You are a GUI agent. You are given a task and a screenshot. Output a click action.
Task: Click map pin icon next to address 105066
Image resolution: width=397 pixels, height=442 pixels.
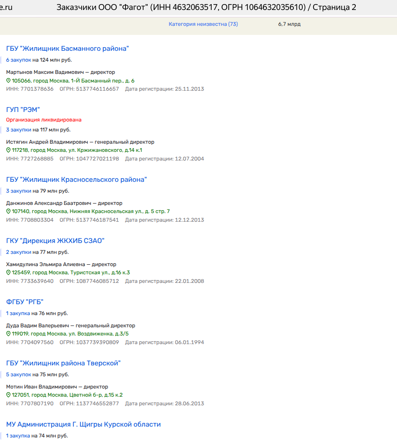(x=8, y=81)
